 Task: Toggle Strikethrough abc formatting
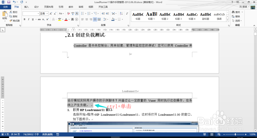[x=39, y=19]
